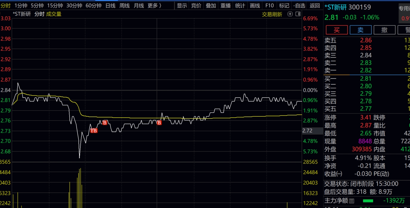This screenshot has width=410, height=208.
Task: Switch to the 30分钟 chart tab
Action: pyautogui.click(x=74, y=6)
